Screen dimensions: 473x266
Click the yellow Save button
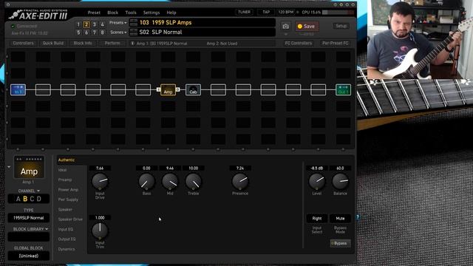pyautogui.click(x=307, y=27)
